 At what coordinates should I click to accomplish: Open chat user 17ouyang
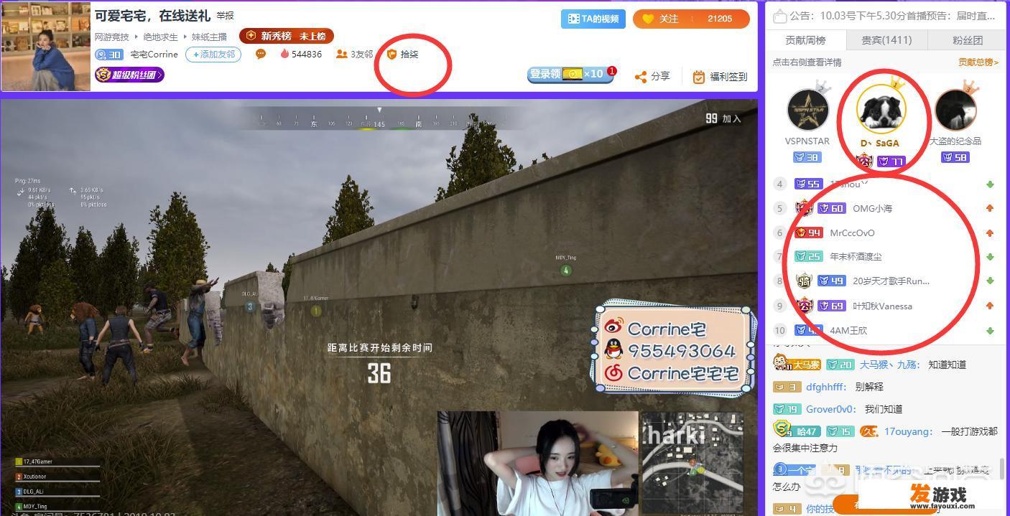(x=908, y=431)
